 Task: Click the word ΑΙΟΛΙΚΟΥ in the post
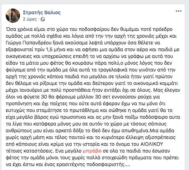point(152,144)
